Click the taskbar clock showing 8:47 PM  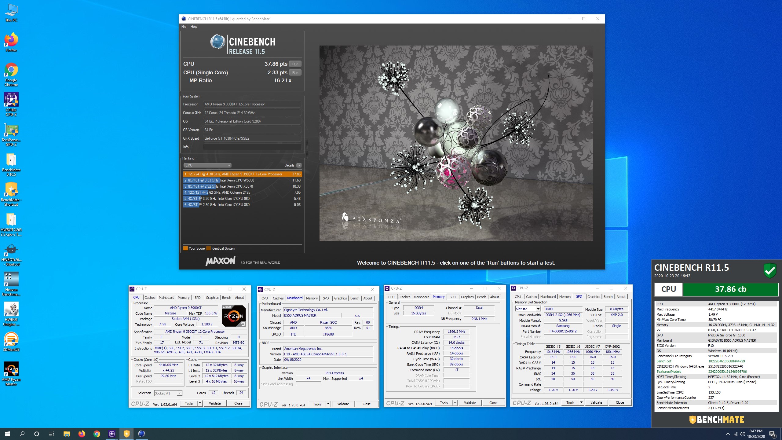pos(756,434)
